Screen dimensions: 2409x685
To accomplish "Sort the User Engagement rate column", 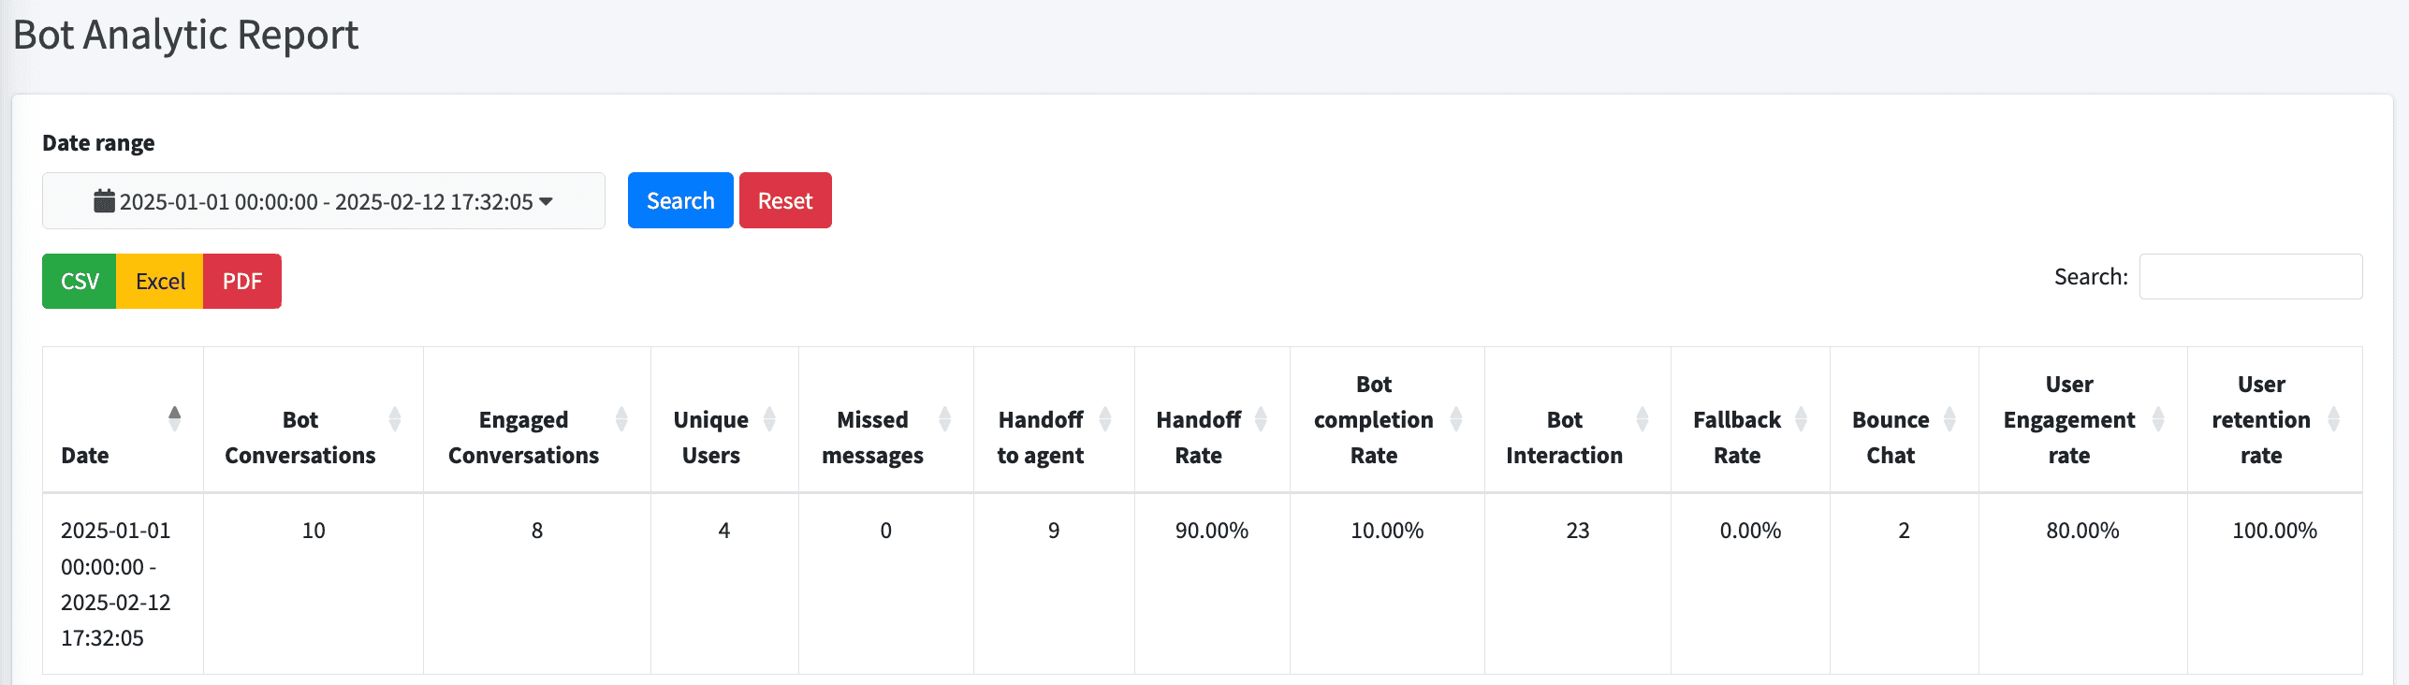I will point(2159,419).
